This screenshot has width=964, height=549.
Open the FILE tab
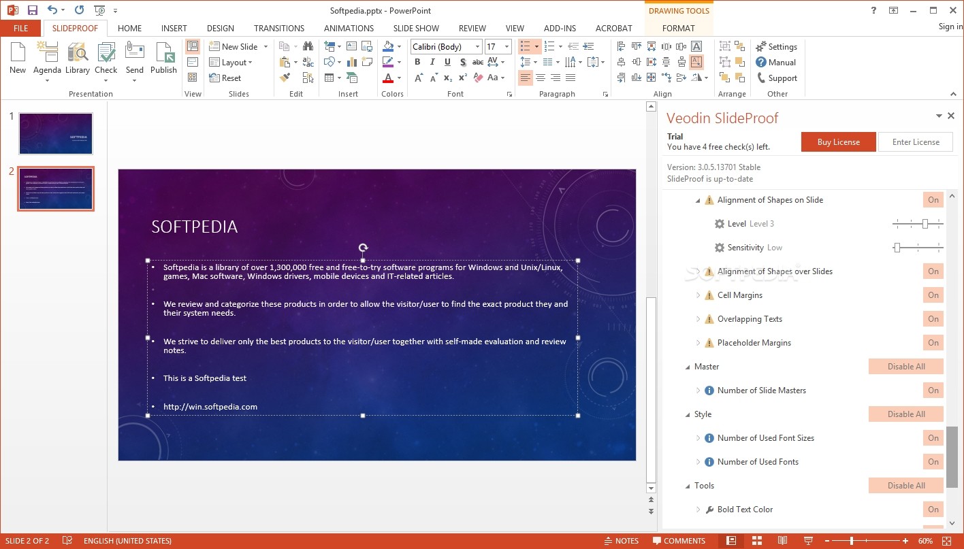point(20,28)
